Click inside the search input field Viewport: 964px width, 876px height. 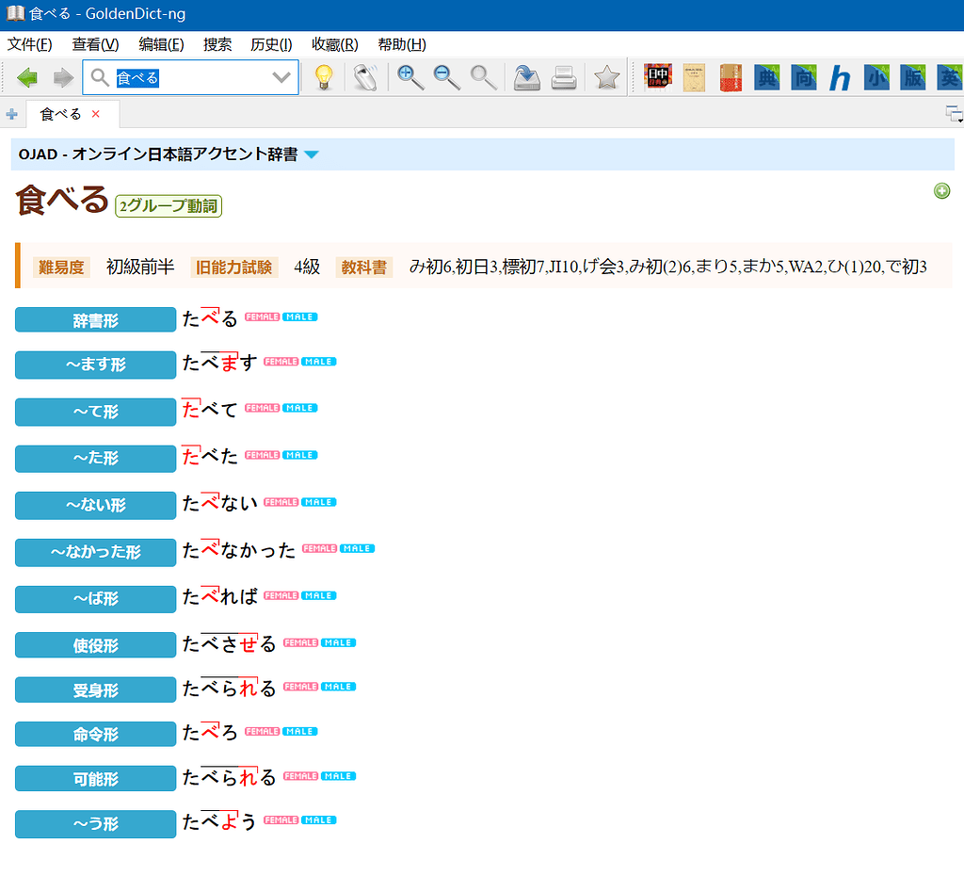pyautogui.click(x=190, y=77)
